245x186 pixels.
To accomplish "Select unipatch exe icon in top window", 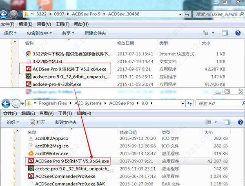I will [29, 77].
